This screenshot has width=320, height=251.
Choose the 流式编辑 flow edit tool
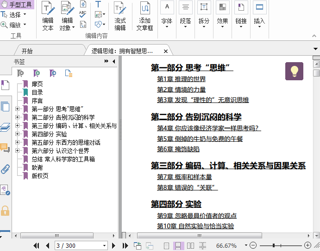[120, 16]
